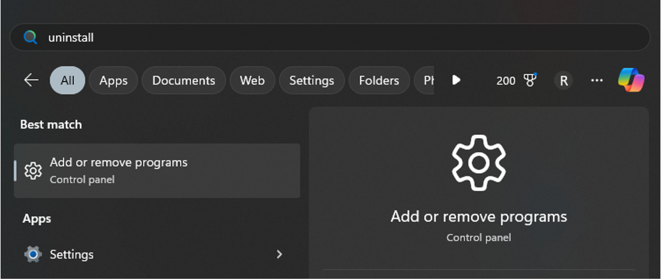Click the back arrow icon
The image size is (661, 280).
[x=31, y=80]
